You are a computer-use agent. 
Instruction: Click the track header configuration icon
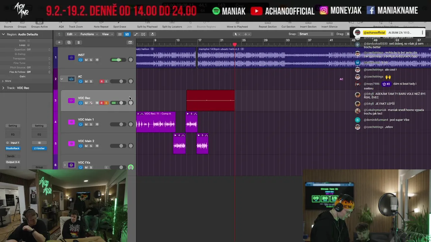click(x=130, y=42)
